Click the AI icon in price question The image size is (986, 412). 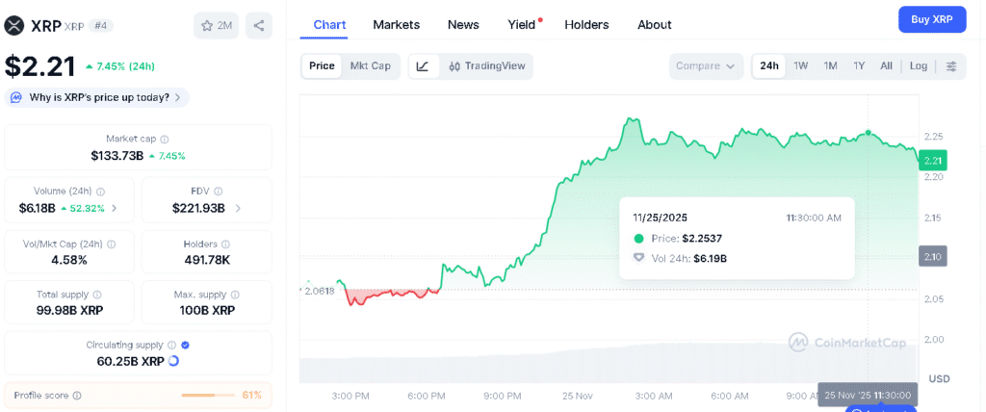(x=17, y=97)
